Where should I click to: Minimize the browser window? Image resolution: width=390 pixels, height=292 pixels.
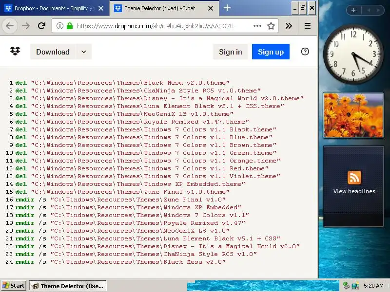[295, 8]
